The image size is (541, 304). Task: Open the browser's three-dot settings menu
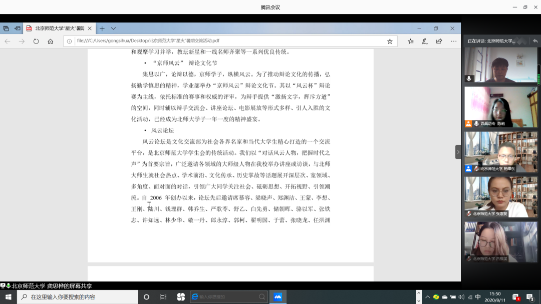pyautogui.click(x=453, y=41)
